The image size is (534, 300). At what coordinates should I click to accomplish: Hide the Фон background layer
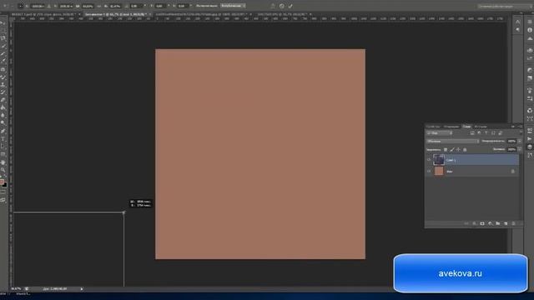[x=429, y=171]
